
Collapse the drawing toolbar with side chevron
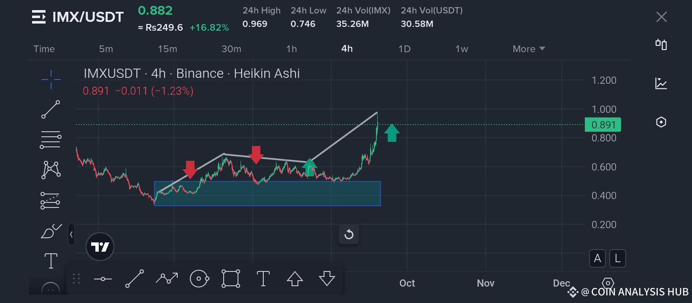point(71,234)
